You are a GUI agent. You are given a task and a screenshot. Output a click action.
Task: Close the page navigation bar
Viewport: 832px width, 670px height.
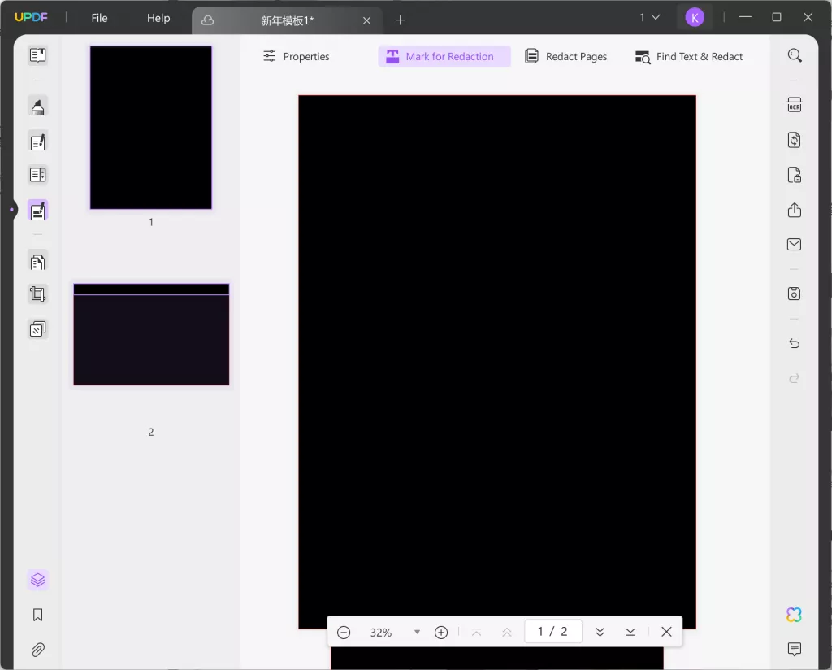point(666,632)
